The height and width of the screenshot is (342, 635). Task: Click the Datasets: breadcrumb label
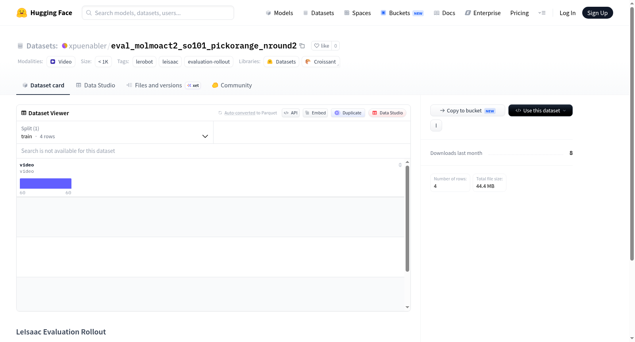pos(42,46)
